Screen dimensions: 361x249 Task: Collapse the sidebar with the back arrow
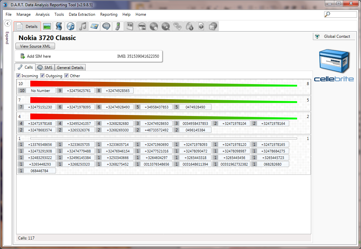pos(8,23)
